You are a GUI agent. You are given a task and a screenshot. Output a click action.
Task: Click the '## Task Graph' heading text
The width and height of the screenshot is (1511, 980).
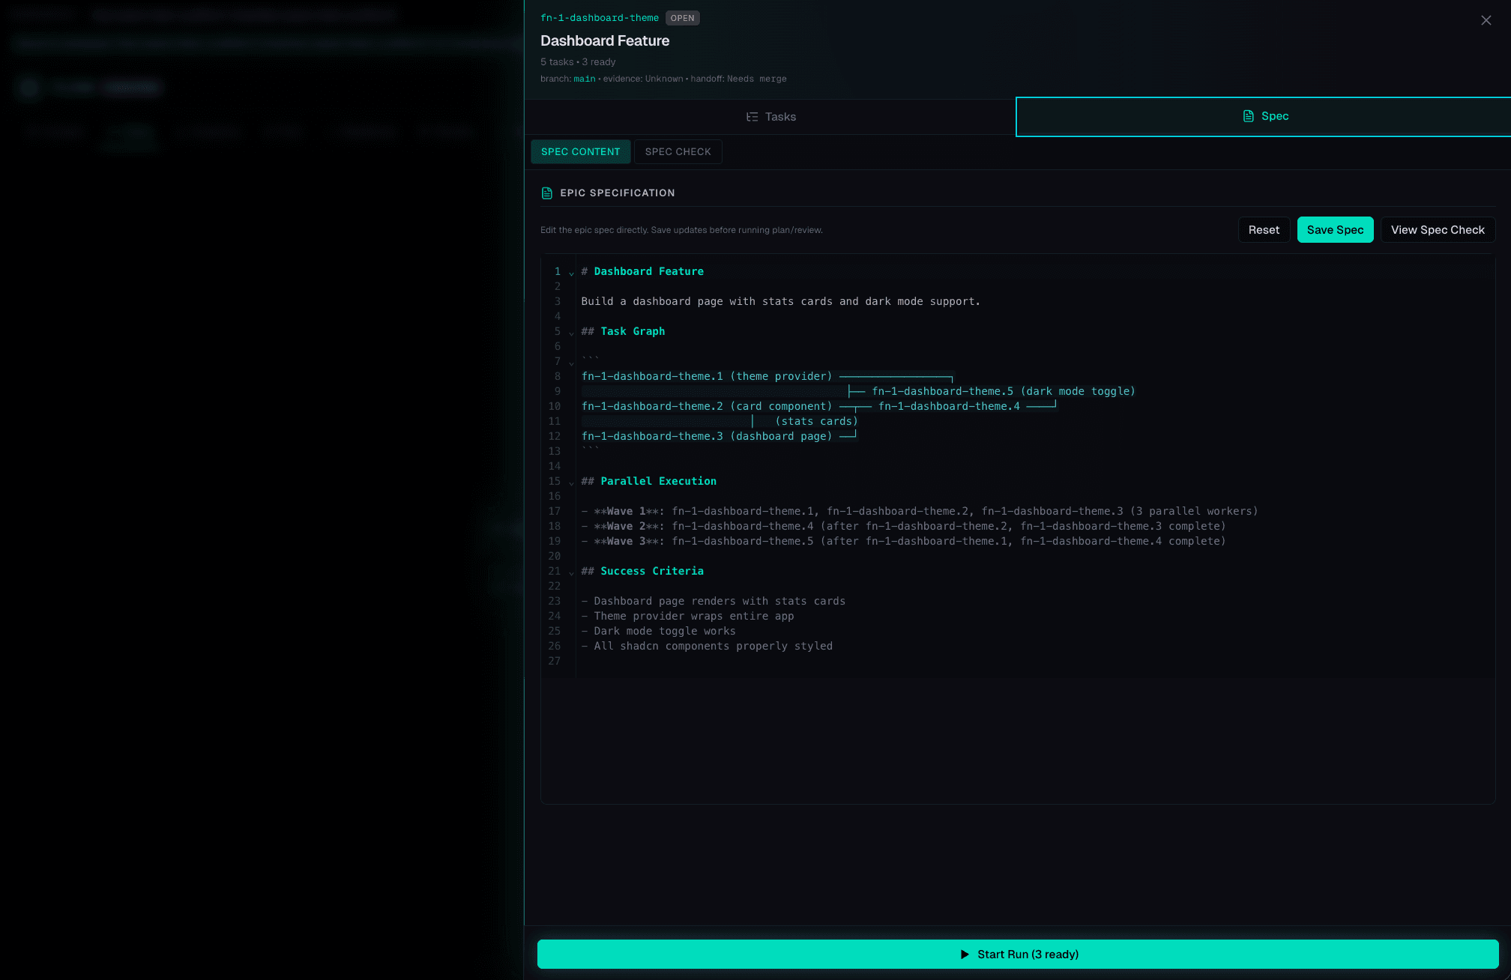pos(623,331)
